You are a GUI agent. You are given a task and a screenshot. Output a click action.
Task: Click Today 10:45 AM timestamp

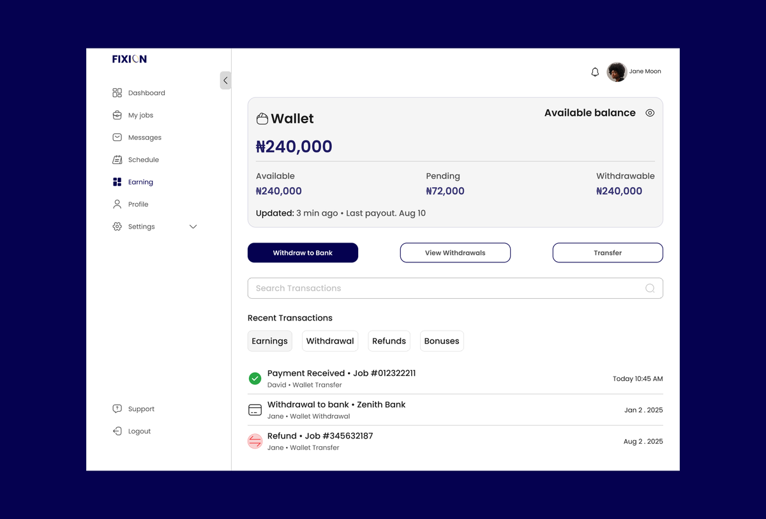click(638, 379)
